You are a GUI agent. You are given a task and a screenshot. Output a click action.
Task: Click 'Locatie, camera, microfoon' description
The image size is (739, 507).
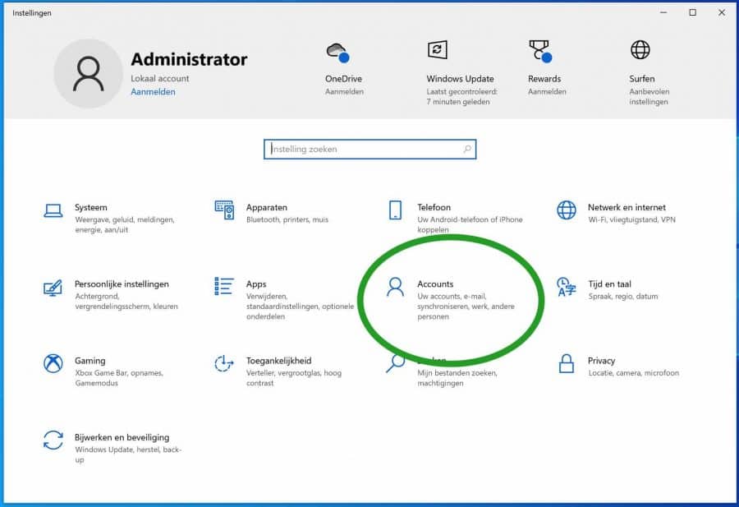click(x=634, y=373)
